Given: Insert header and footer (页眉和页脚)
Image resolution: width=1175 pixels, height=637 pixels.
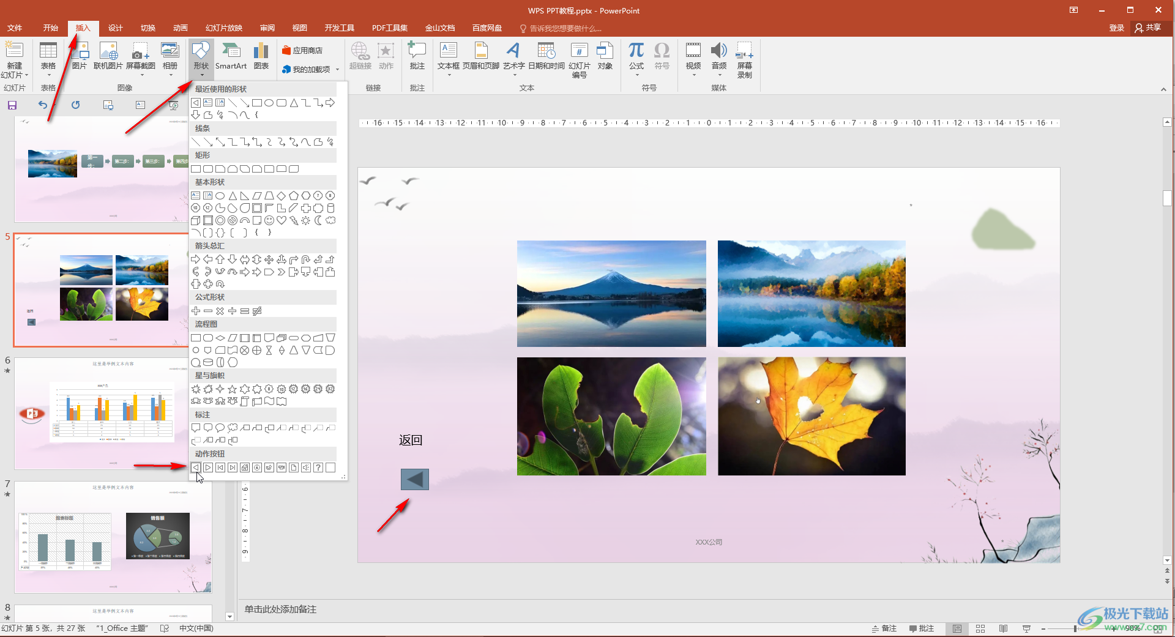Looking at the screenshot, I should (481, 56).
